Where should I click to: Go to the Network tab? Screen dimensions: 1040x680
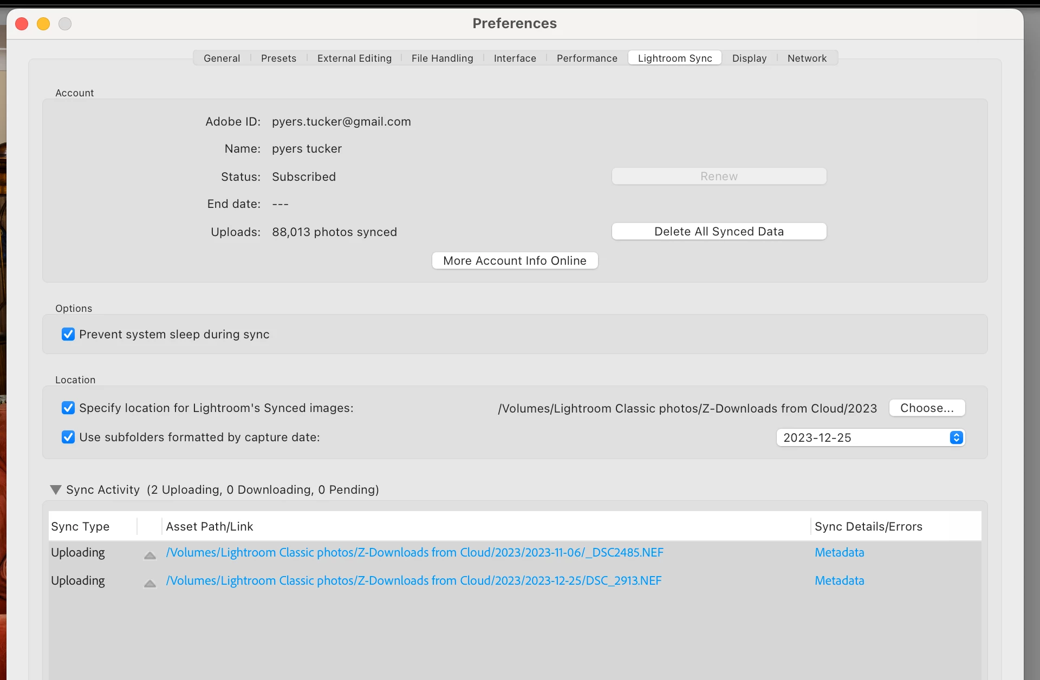tap(807, 58)
